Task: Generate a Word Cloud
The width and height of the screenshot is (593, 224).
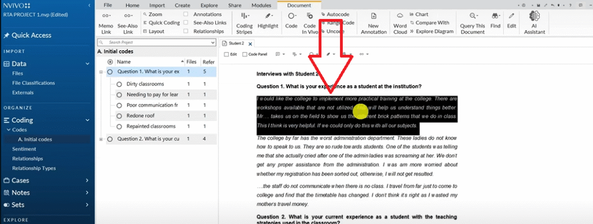Action: pos(400,23)
